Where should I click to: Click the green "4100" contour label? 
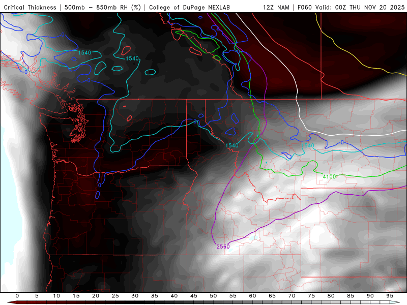point(329,176)
